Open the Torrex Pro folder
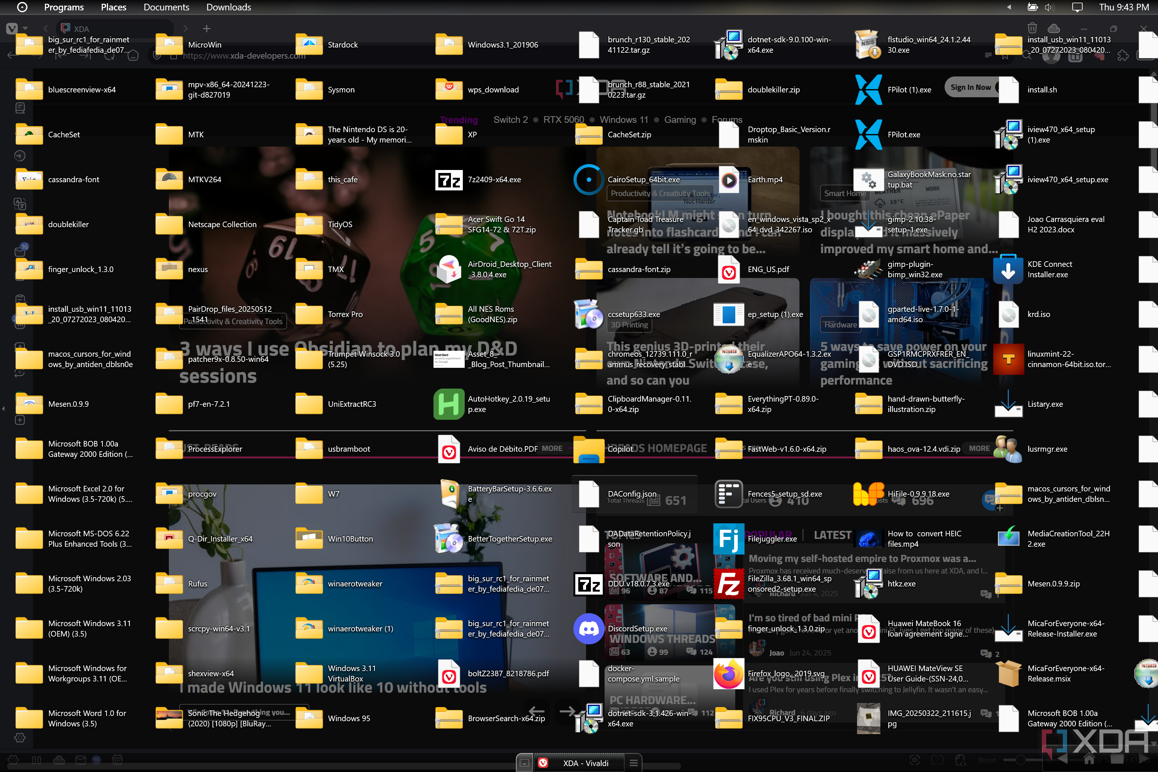The height and width of the screenshot is (772, 1158). [309, 314]
